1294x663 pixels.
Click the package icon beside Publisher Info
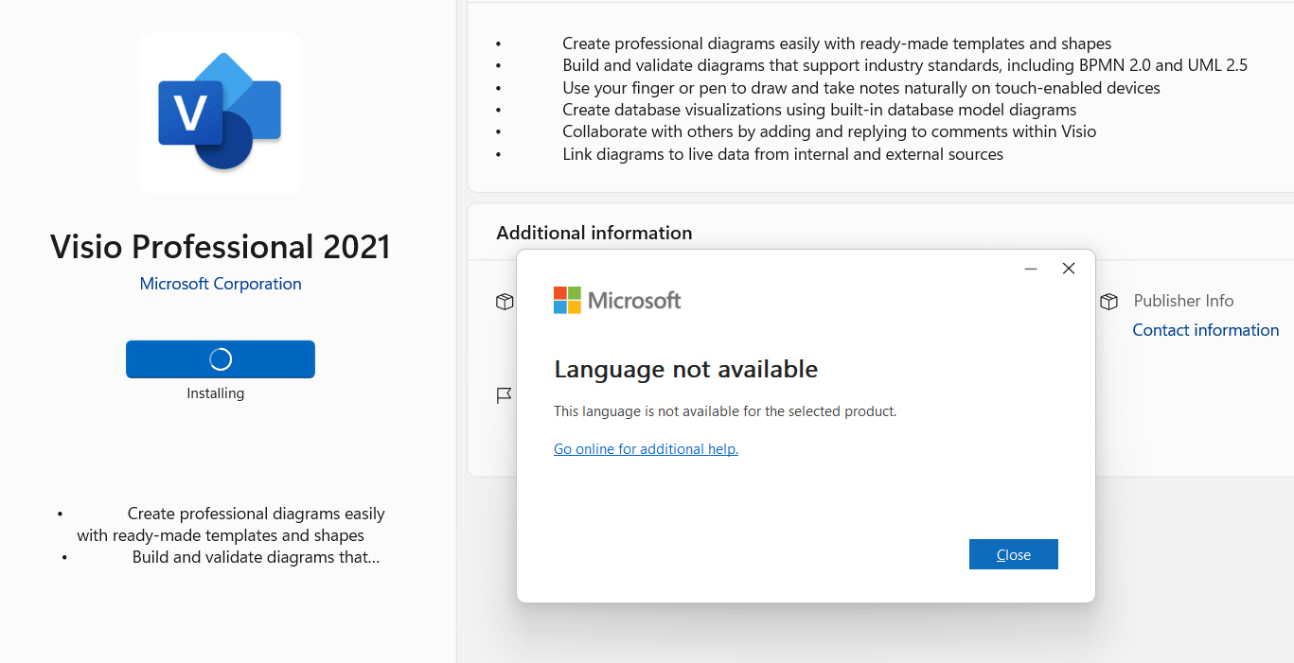pyautogui.click(x=1108, y=302)
